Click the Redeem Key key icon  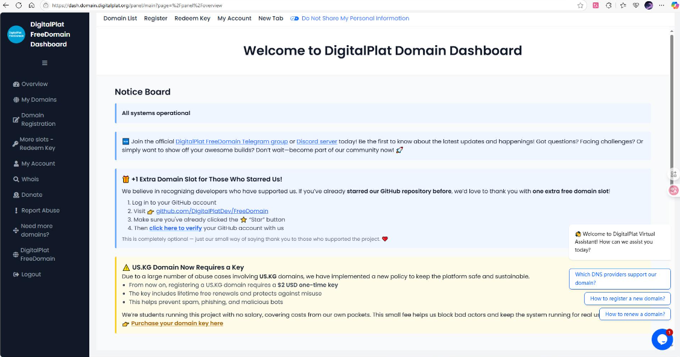(x=15, y=144)
